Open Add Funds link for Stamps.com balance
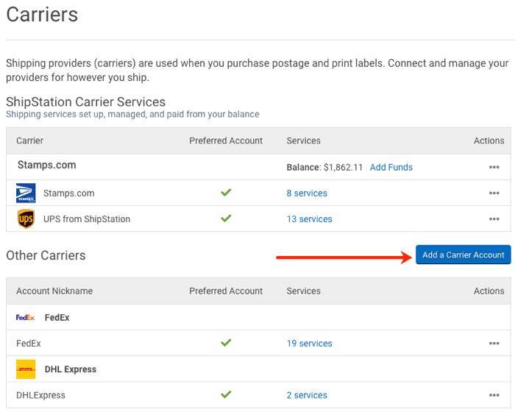 coord(391,167)
